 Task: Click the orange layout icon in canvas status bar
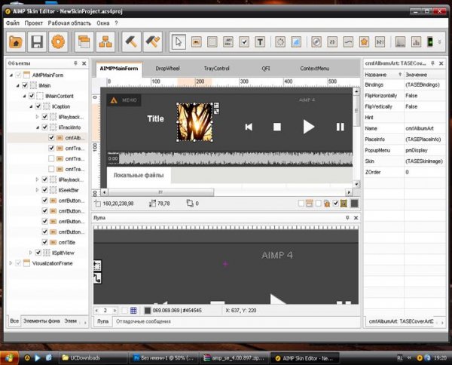tap(310, 204)
